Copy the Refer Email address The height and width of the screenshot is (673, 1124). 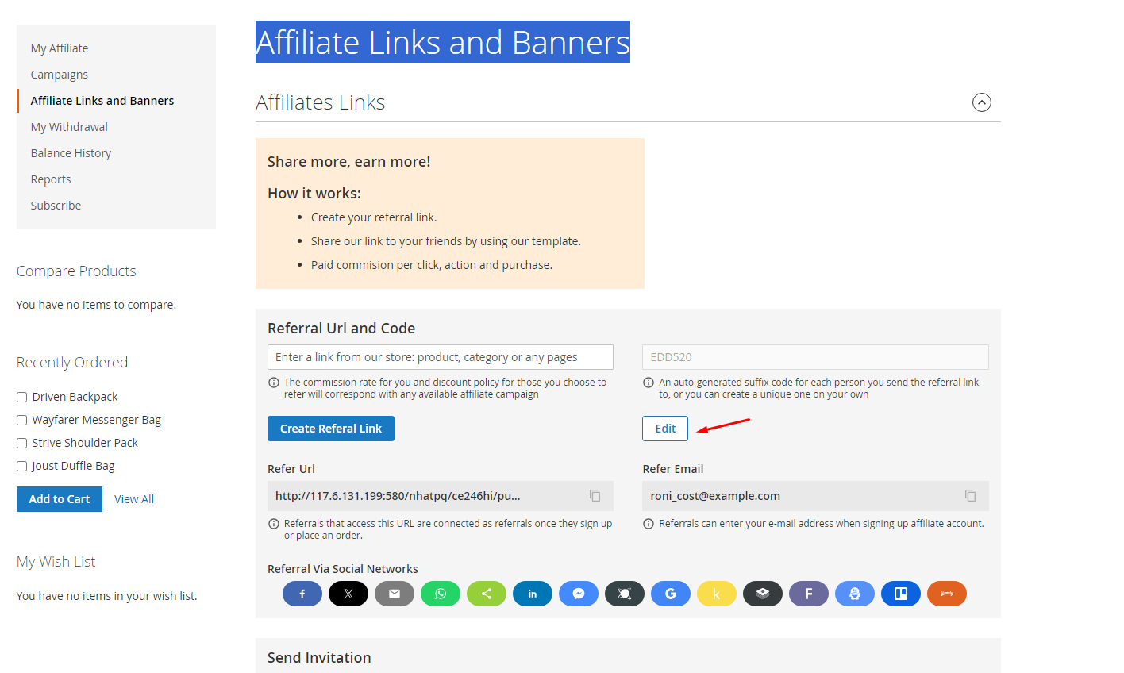(970, 496)
